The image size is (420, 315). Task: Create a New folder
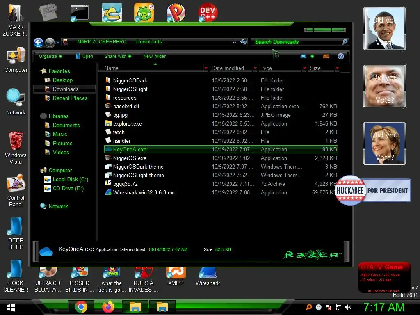155,56
